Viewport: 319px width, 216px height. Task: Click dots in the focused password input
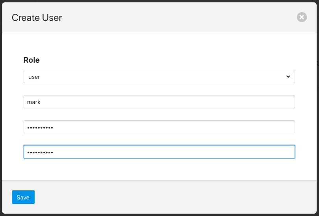[39, 153]
